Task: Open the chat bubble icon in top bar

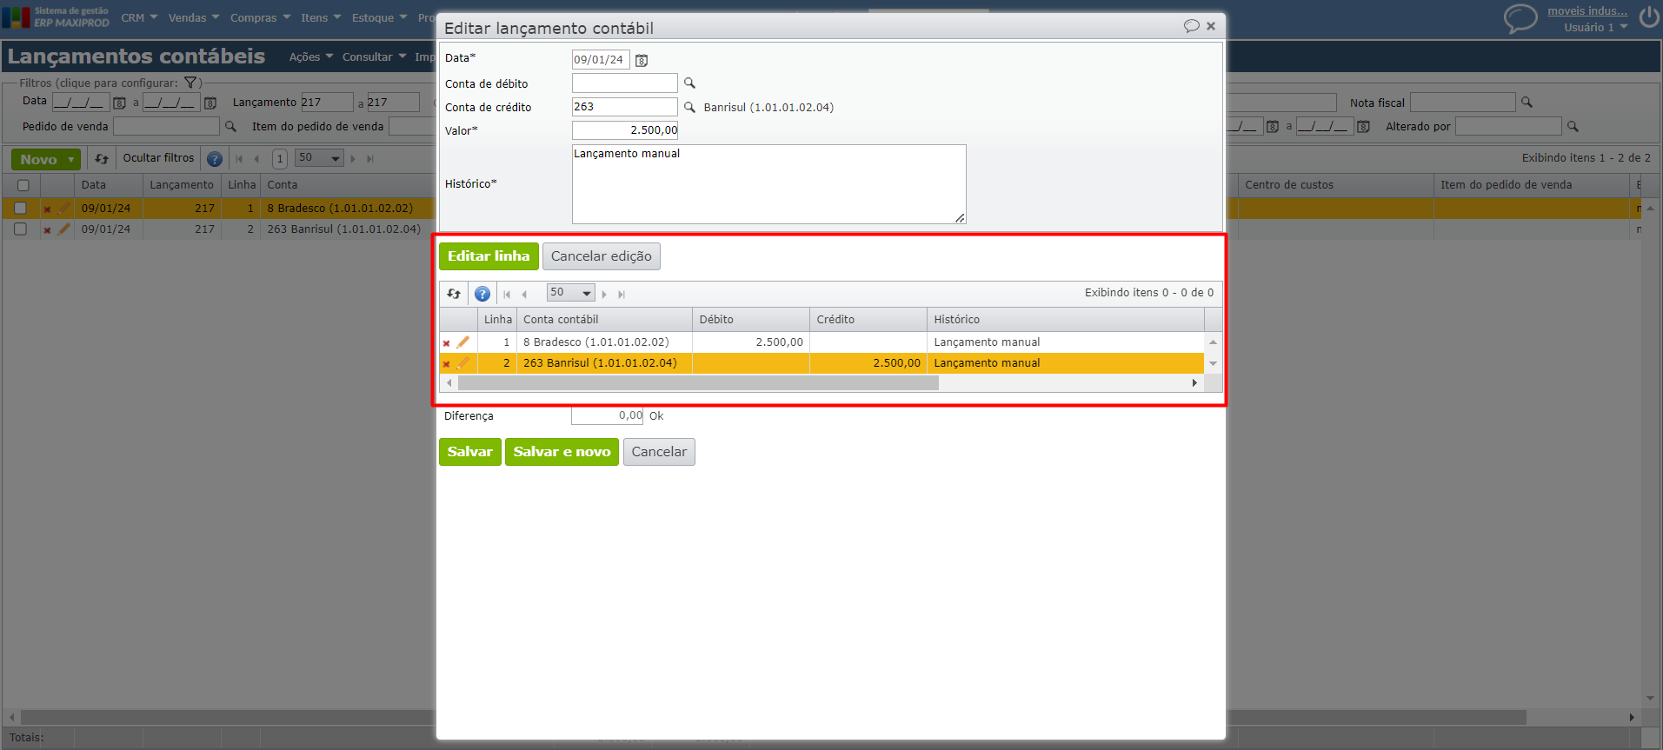Action: [1520, 17]
